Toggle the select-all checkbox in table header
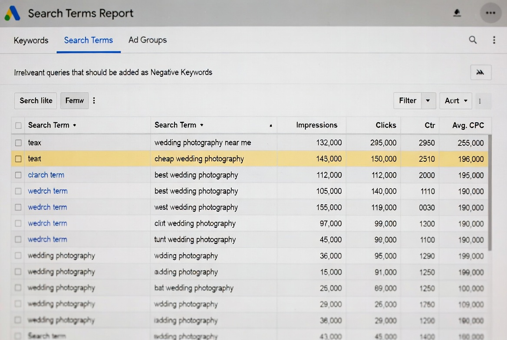This screenshot has height=340, width=507. point(18,125)
